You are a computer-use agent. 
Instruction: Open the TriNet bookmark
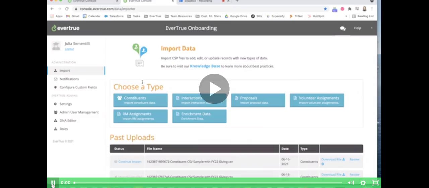296,16
